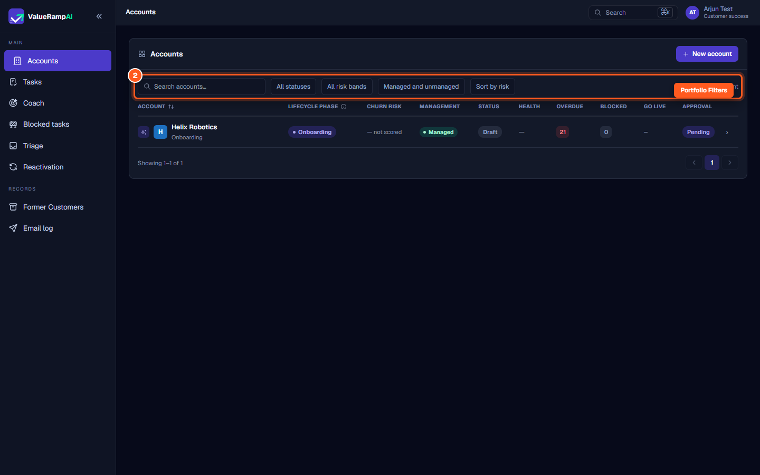Click Lifecycle phase info icon
The image size is (760, 475).
pyautogui.click(x=344, y=107)
